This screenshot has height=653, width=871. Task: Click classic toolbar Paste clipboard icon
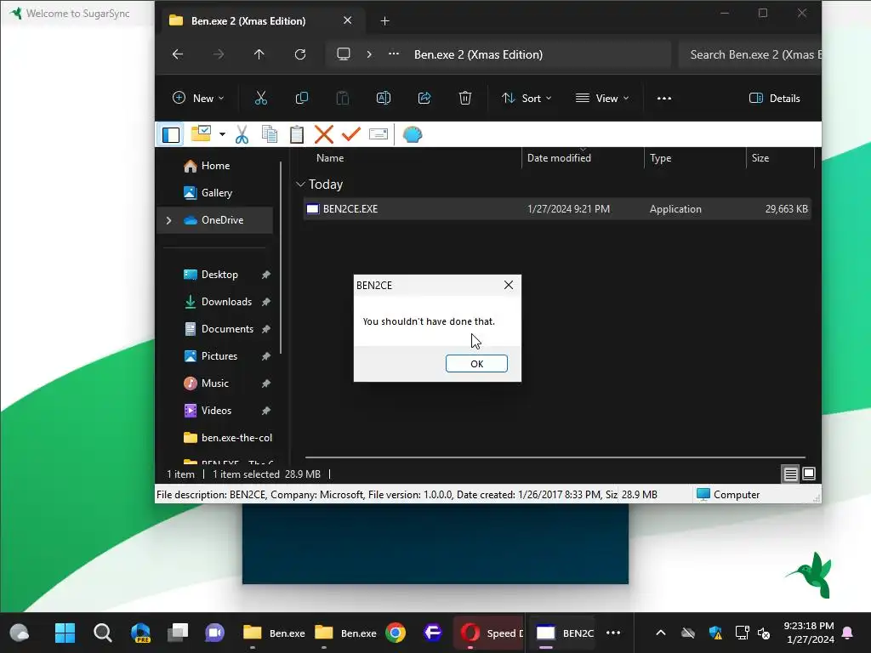pyautogui.click(x=297, y=134)
